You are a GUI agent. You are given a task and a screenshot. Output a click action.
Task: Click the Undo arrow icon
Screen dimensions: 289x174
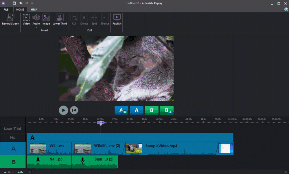tap(21, 3)
